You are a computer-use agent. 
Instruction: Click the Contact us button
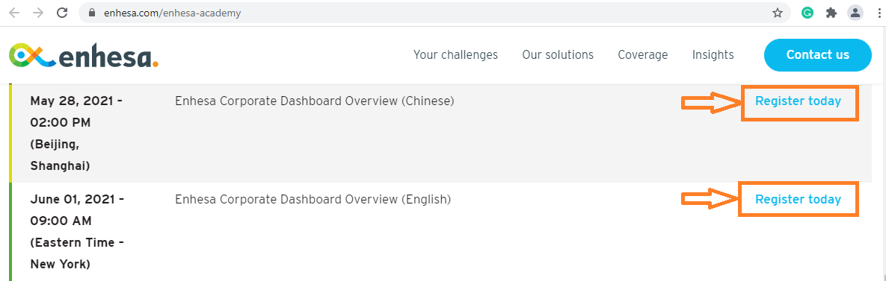[x=818, y=55]
